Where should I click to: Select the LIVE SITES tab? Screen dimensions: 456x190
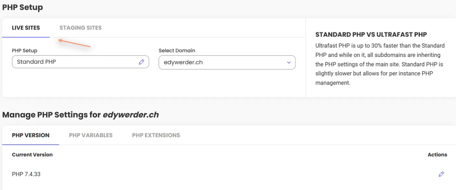26,28
